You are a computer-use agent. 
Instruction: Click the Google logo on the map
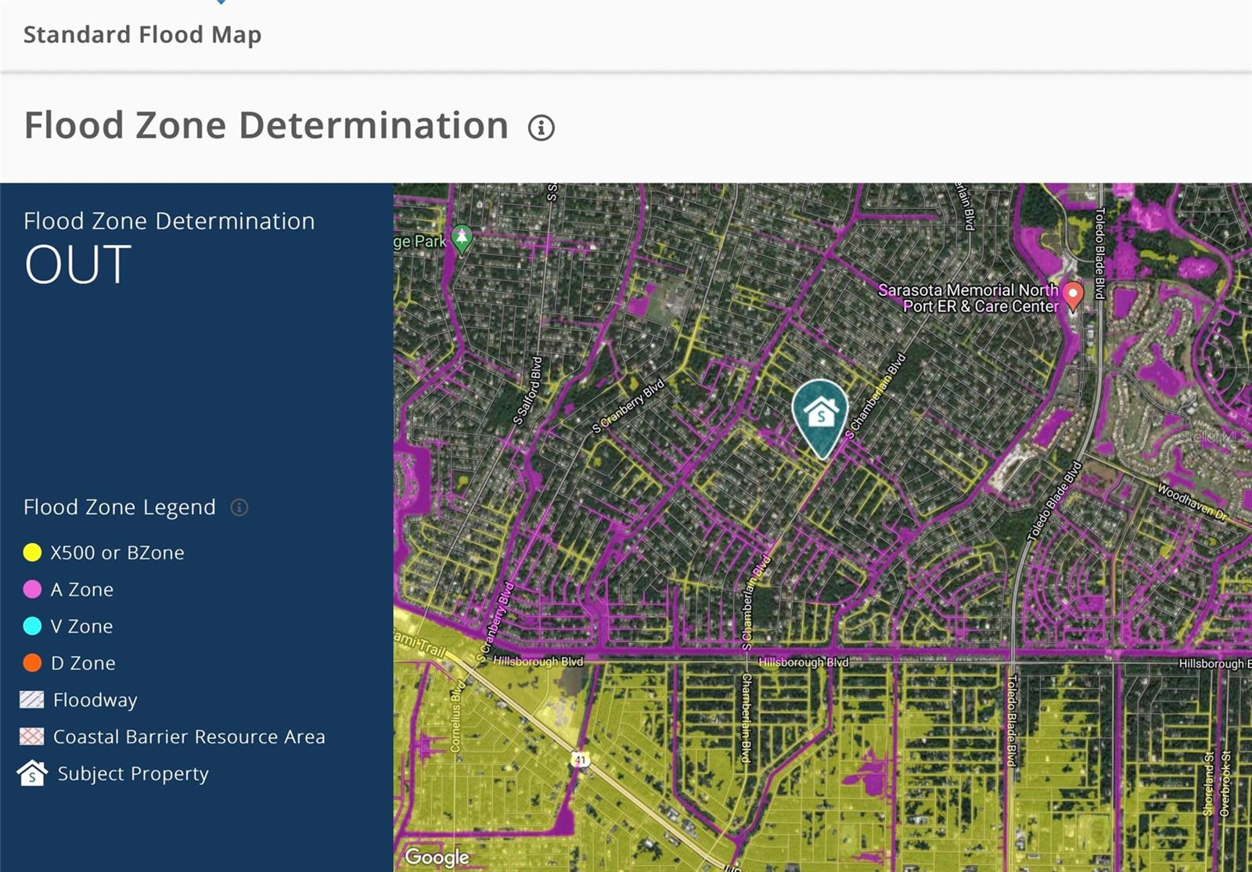tap(437, 857)
